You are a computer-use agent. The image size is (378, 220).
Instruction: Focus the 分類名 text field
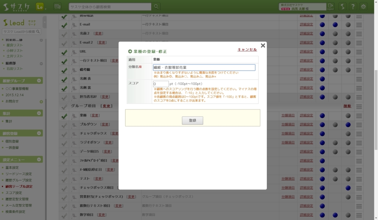point(204,68)
